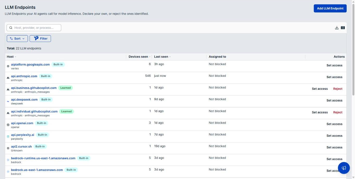This screenshot has width=355, height=179.
Task: Open aiplatform.googleapis.com endpoint
Action: pos(30,65)
